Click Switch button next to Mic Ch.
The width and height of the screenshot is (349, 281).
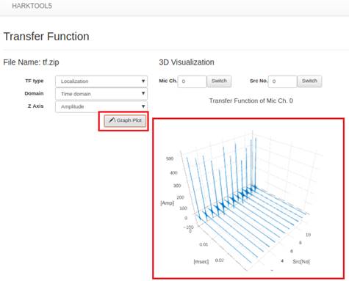[219, 81]
